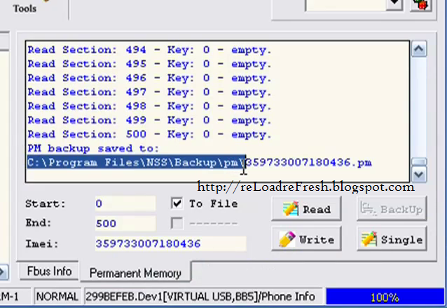Click the Write button
This screenshot has width=447, height=308.
[x=306, y=239]
